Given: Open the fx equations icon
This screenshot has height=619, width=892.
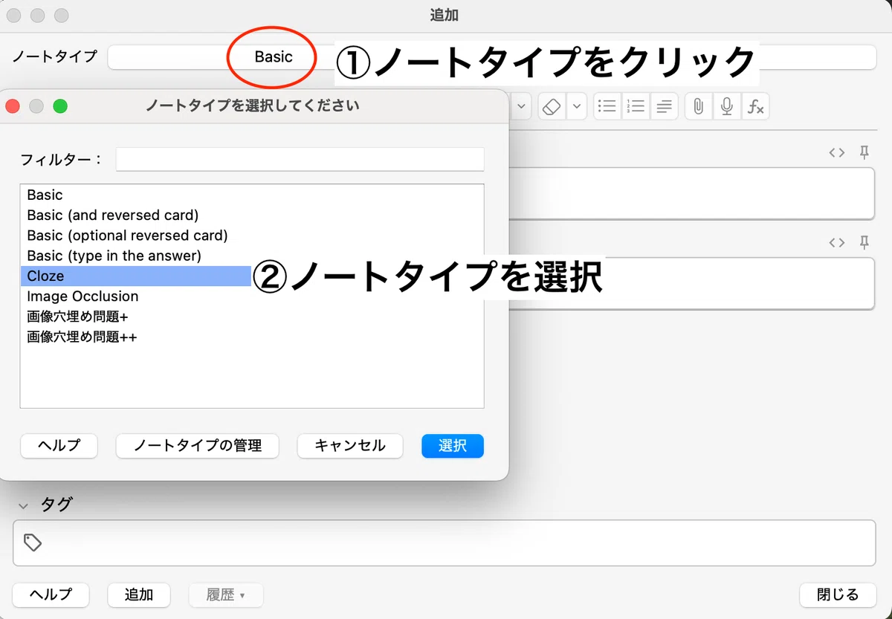Looking at the screenshot, I should point(755,106).
